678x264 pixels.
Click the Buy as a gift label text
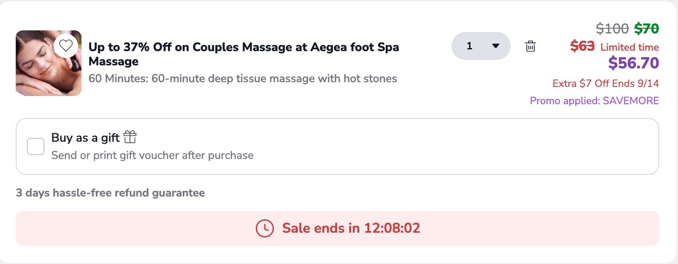point(85,138)
